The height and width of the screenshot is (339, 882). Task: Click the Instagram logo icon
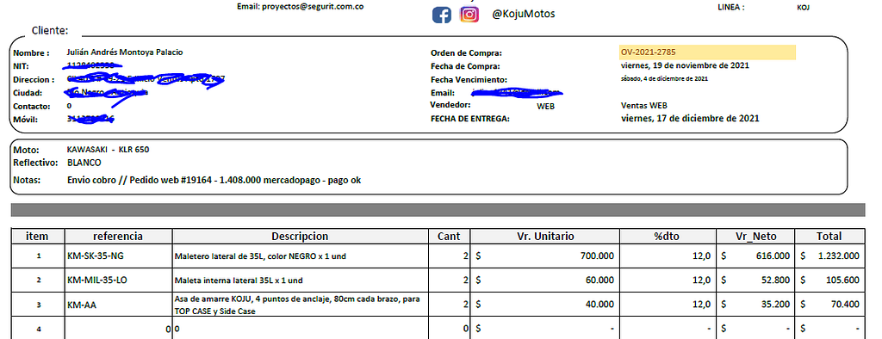[x=469, y=14]
